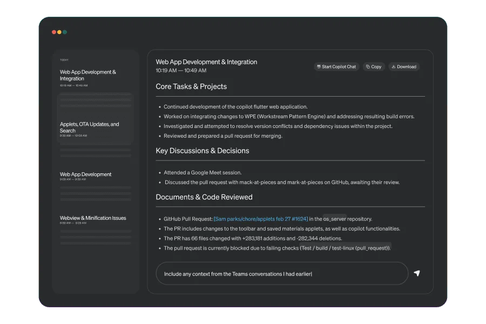Viewport: 486px width, 324px height.
Task: Click the red traffic light window control
Action: click(52, 32)
